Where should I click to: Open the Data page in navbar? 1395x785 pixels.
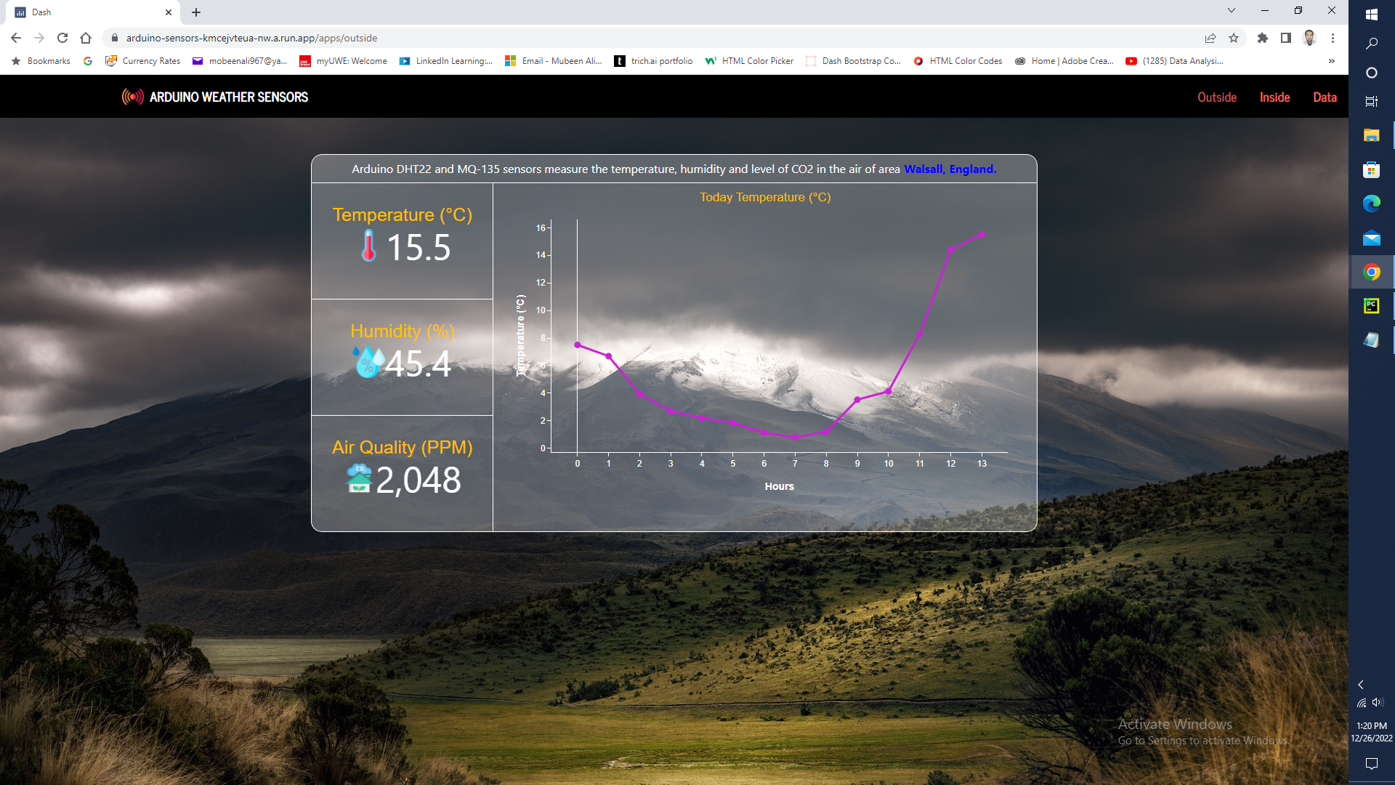pyautogui.click(x=1325, y=97)
